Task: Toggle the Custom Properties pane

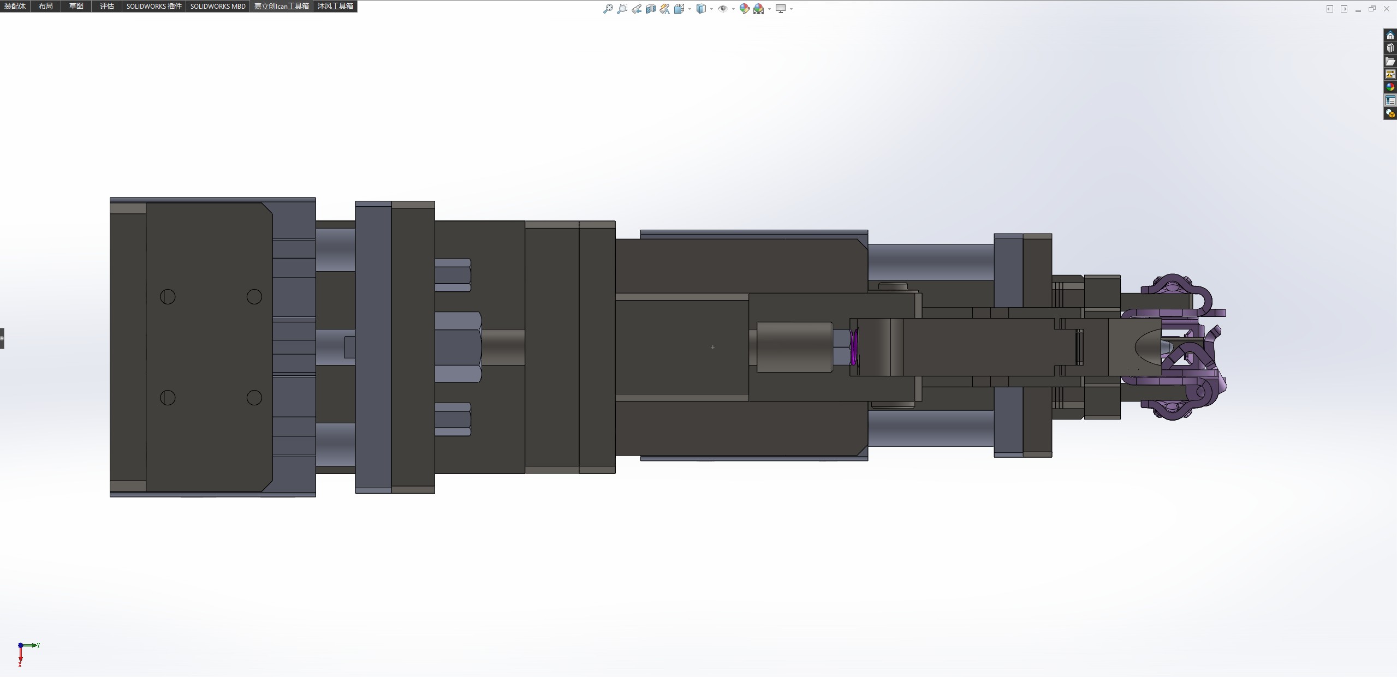Action: 1390,100
